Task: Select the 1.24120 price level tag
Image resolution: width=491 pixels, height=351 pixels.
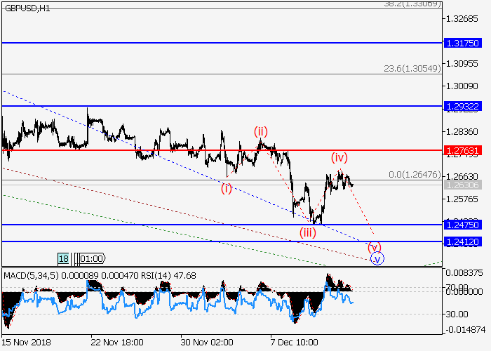Action: click(x=462, y=241)
